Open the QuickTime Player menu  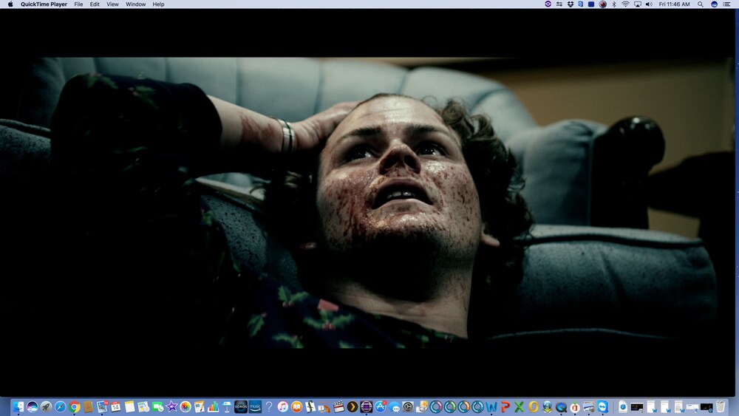coord(44,4)
